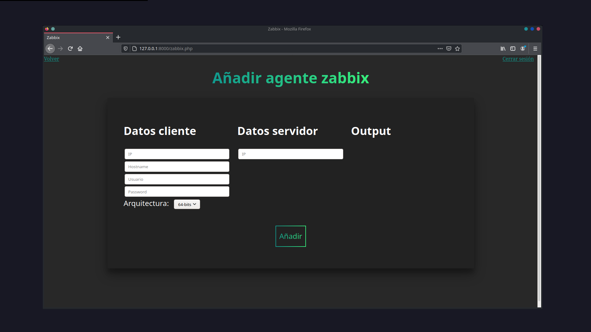This screenshot has height=332, width=591.
Task: Open the tracking protection shield
Action: coord(125,49)
